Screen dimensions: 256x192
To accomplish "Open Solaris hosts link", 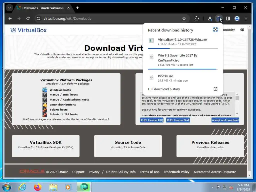I will pos(58,109).
